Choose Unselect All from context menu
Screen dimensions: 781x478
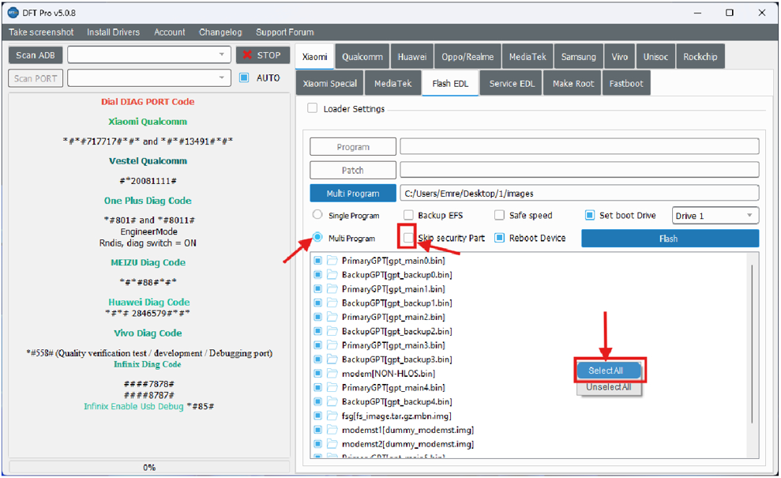tap(608, 387)
